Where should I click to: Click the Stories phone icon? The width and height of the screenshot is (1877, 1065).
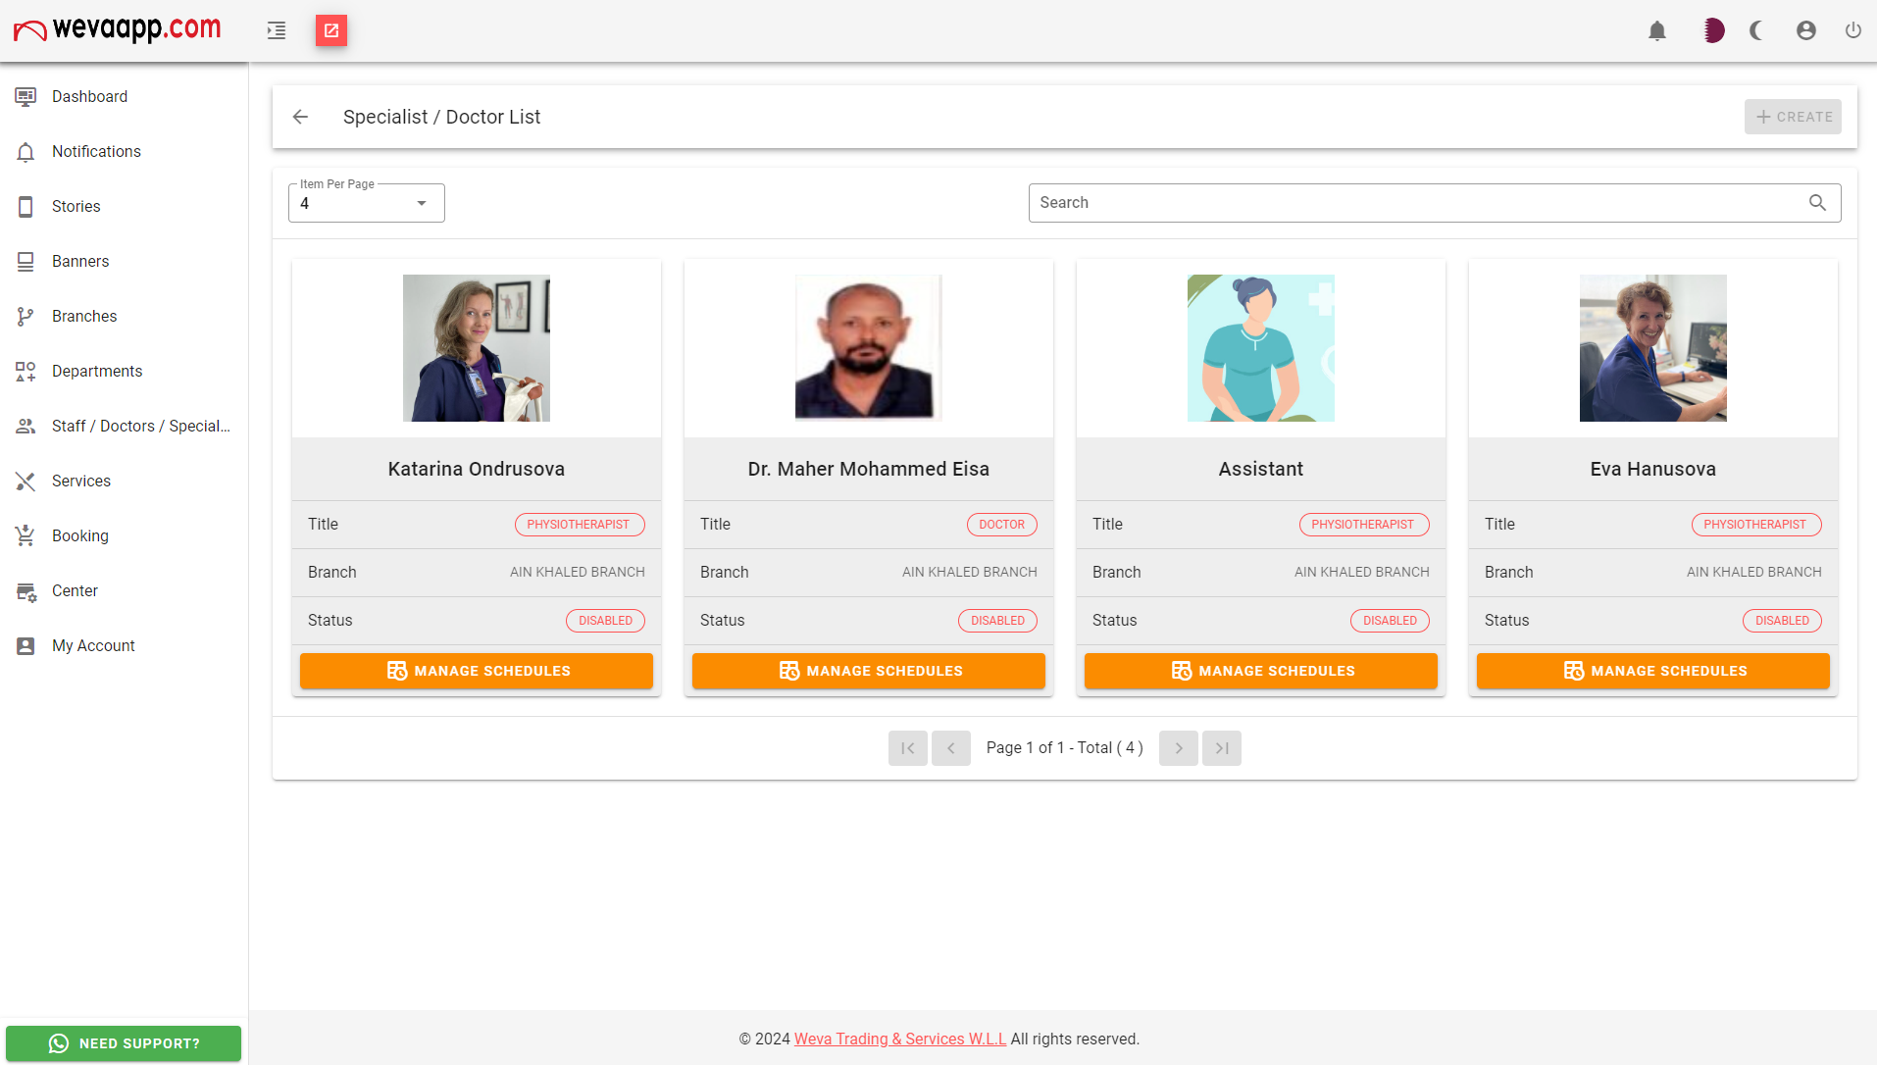click(25, 206)
